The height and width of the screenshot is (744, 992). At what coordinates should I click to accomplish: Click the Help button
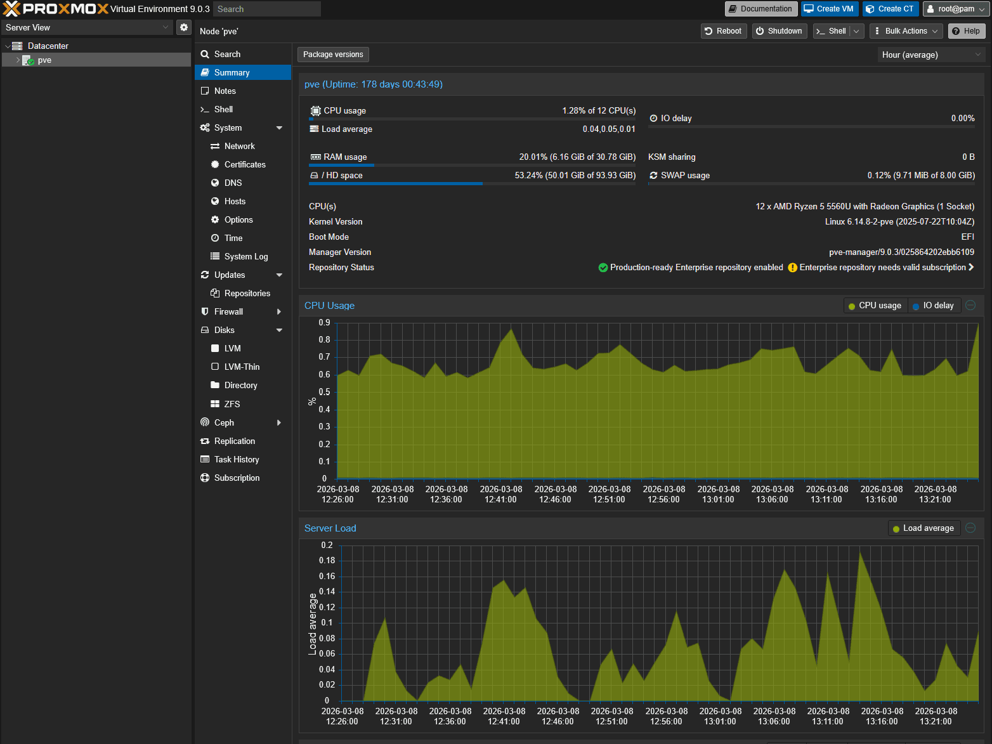click(x=967, y=31)
